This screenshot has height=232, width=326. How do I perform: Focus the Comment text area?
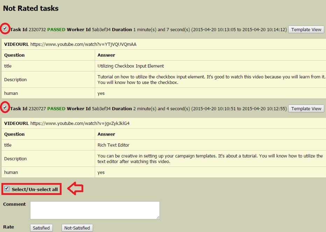[x=95, y=210]
